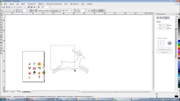Image resolution: width=180 pixels, height=101 pixels.
Task: Open Skew mode in Transformation docker
Action: click(169, 17)
